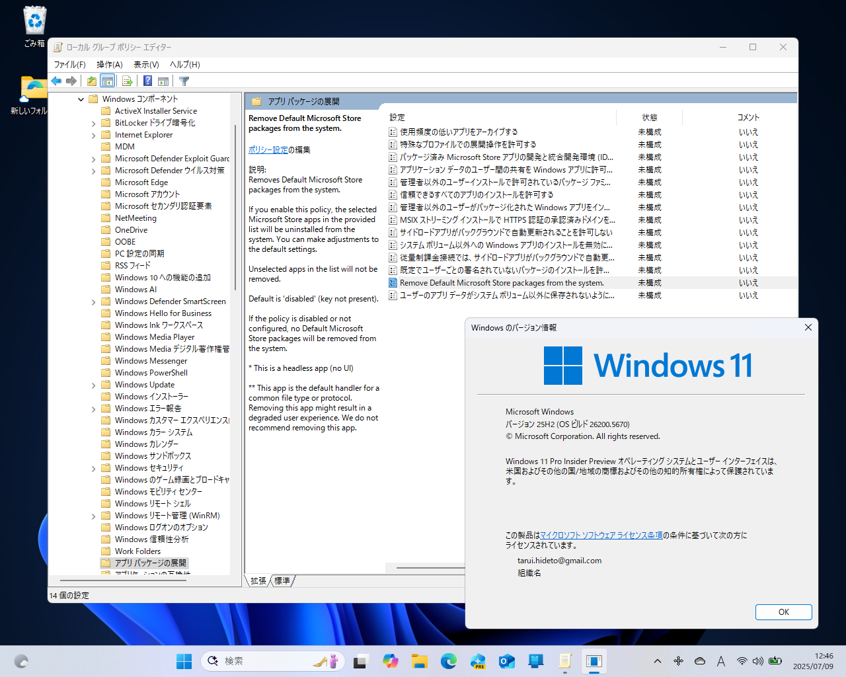846x677 pixels.
Task: Expand the Windows Update tree node
Action: [95, 384]
